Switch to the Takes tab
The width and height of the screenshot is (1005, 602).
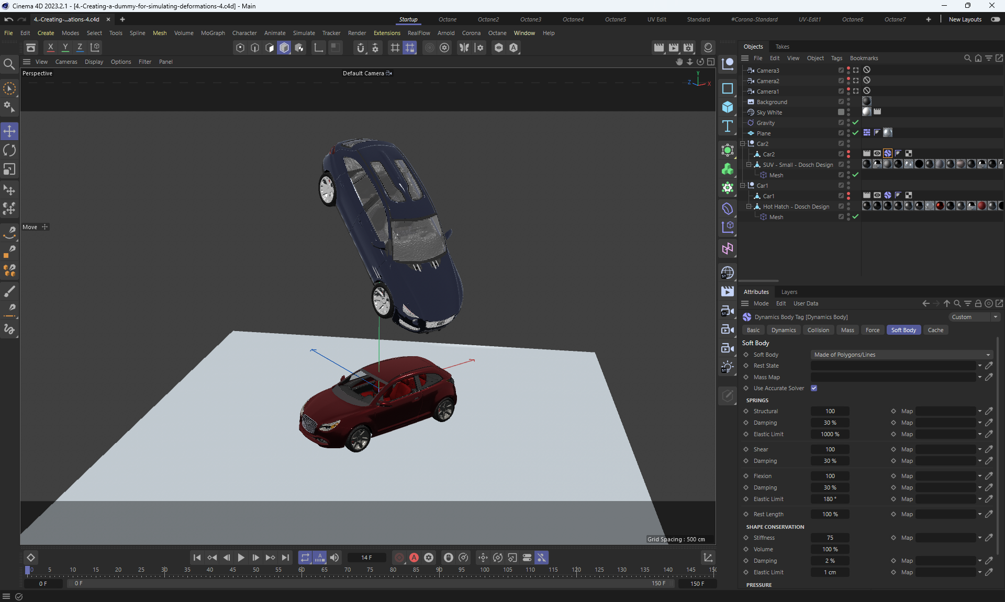point(782,47)
